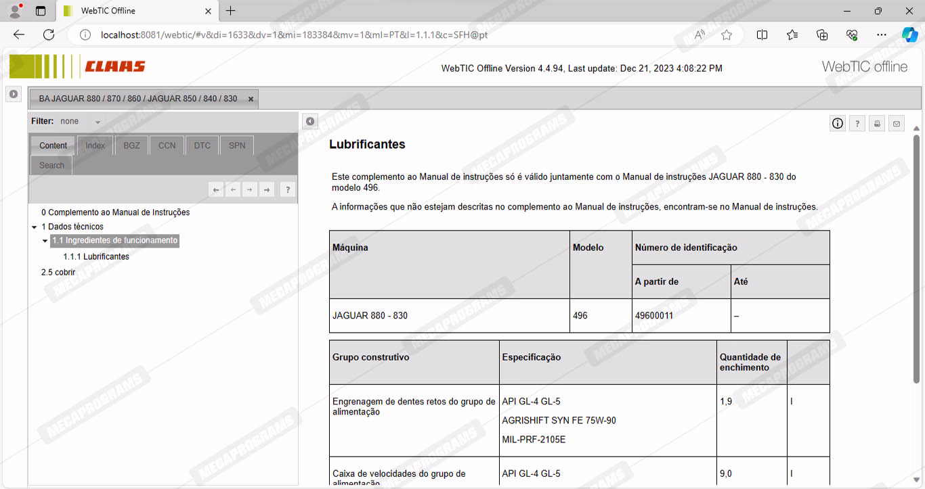Collapse navigation panel with left arrow
The height and width of the screenshot is (489, 925).
310,121
